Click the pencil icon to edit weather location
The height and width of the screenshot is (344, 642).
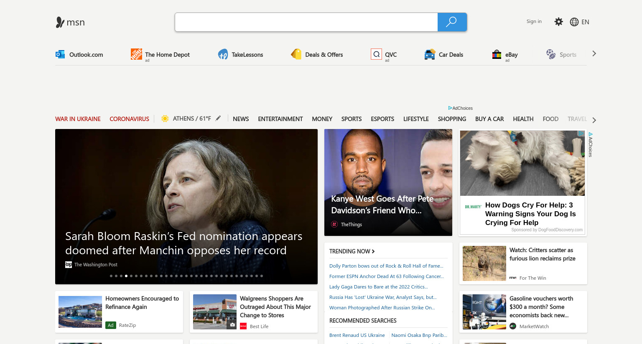click(218, 119)
